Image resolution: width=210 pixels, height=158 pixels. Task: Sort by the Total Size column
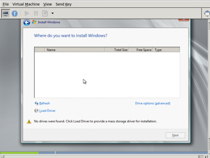point(117,50)
